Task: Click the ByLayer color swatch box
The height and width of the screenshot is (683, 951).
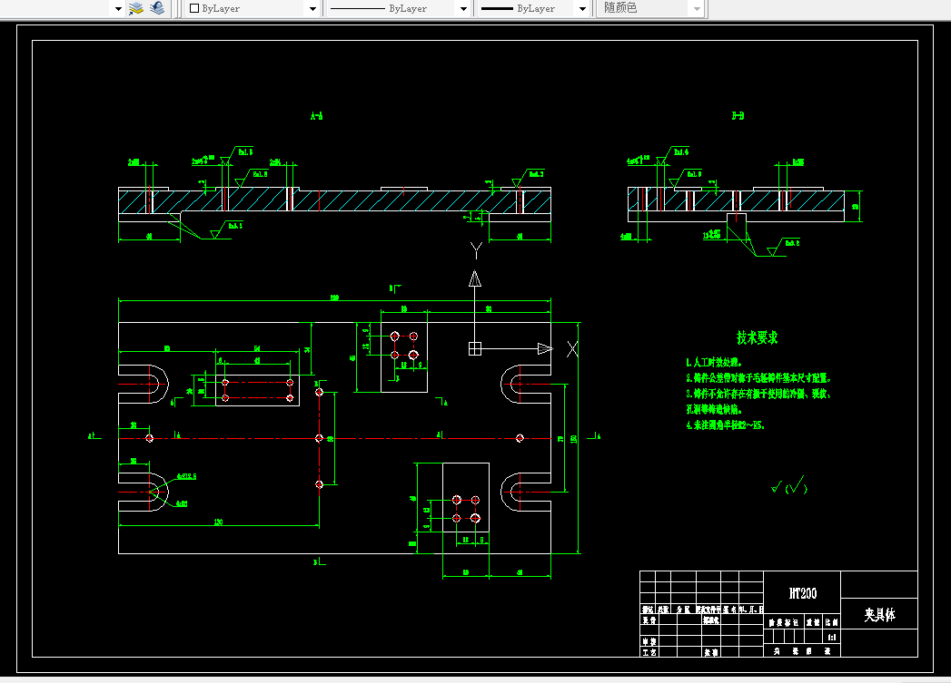Action: coord(194,8)
